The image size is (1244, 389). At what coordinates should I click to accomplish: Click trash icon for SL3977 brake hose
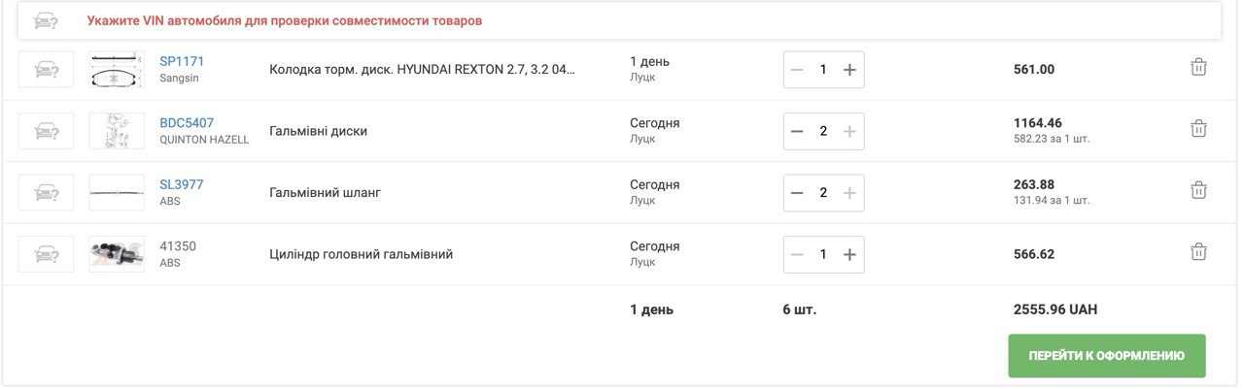point(1199,191)
